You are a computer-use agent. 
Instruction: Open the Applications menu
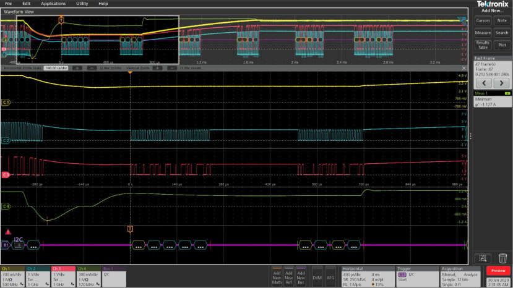[53, 4]
